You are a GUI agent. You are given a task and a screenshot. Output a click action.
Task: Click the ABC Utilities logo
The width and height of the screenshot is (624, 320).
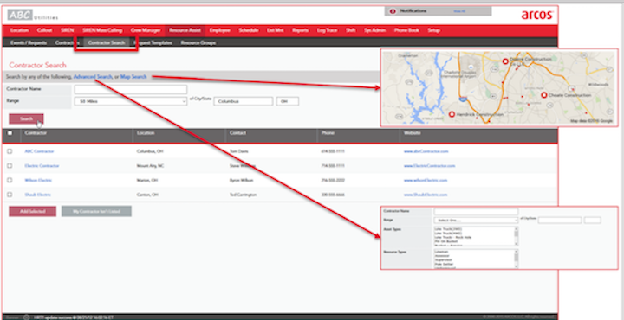pyautogui.click(x=33, y=15)
